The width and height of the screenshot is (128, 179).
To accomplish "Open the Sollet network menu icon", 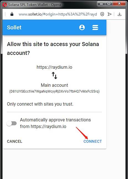I will [95, 27].
